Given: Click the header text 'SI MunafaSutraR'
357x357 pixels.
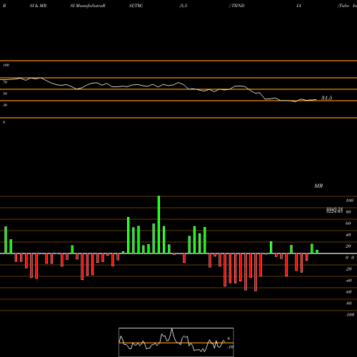Looking at the screenshot, I should point(88,6).
